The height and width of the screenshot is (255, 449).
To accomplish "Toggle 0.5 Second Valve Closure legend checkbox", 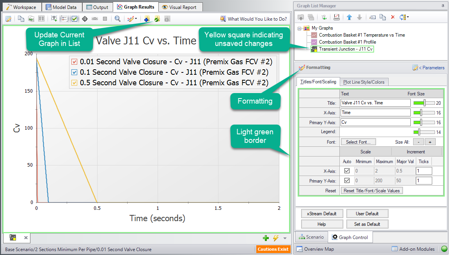I will pyautogui.click(x=75, y=83).
